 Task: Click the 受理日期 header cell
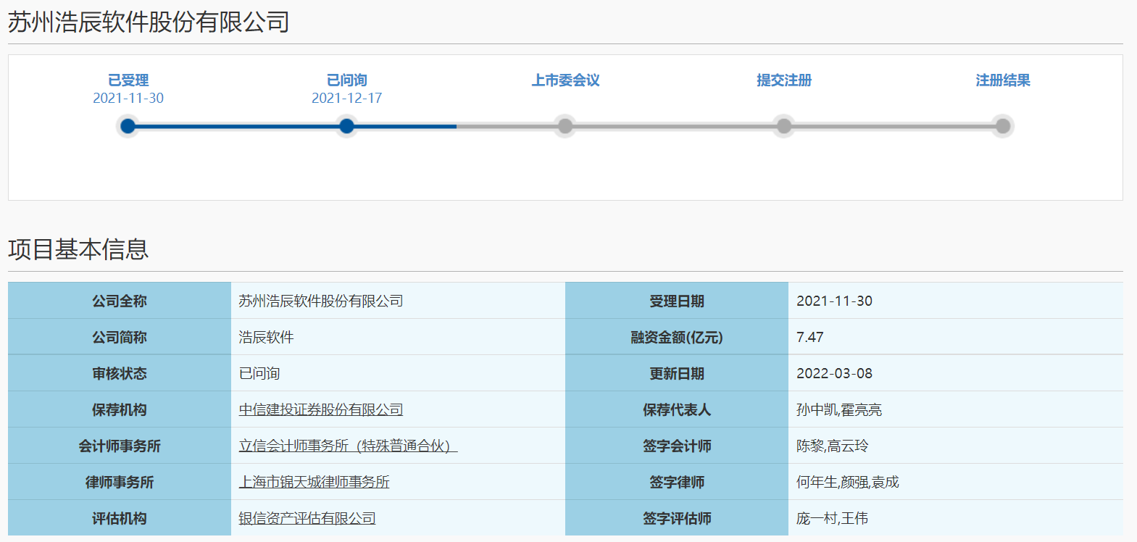677,301
